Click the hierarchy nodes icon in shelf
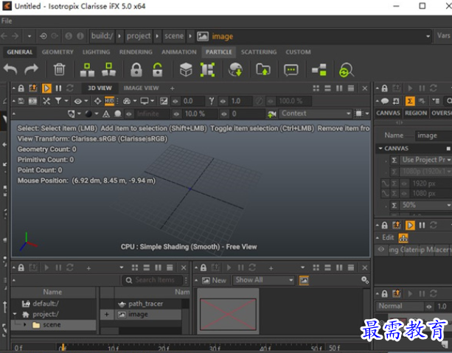 (x=319, y=70)
